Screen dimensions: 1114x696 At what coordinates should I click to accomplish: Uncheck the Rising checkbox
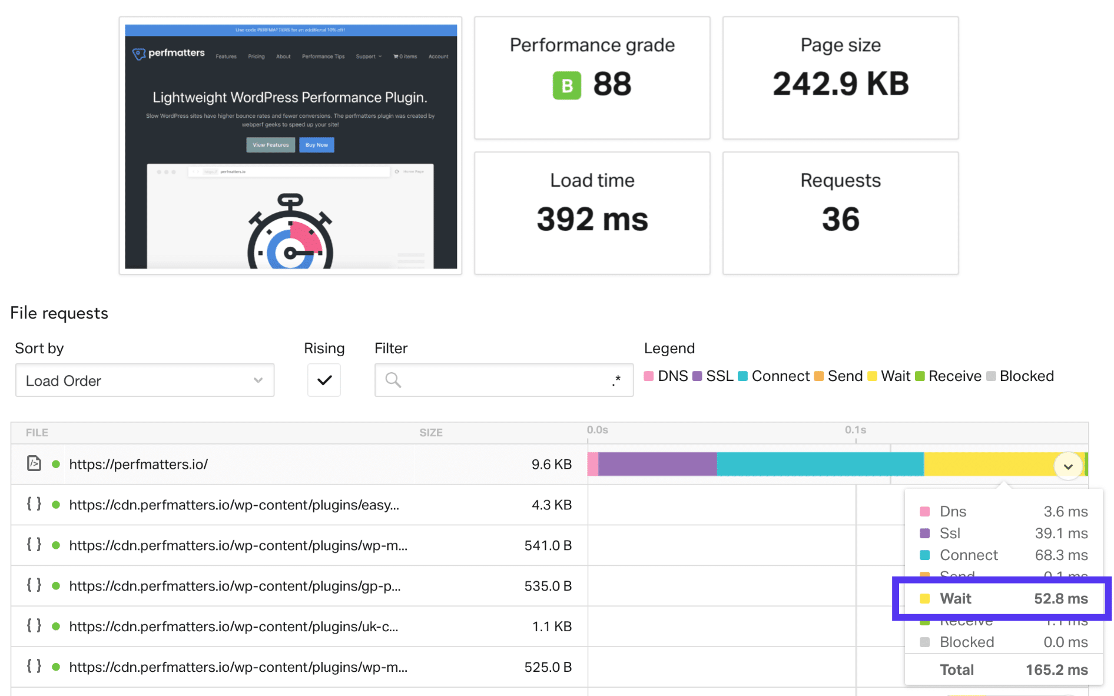pos(324,380)
